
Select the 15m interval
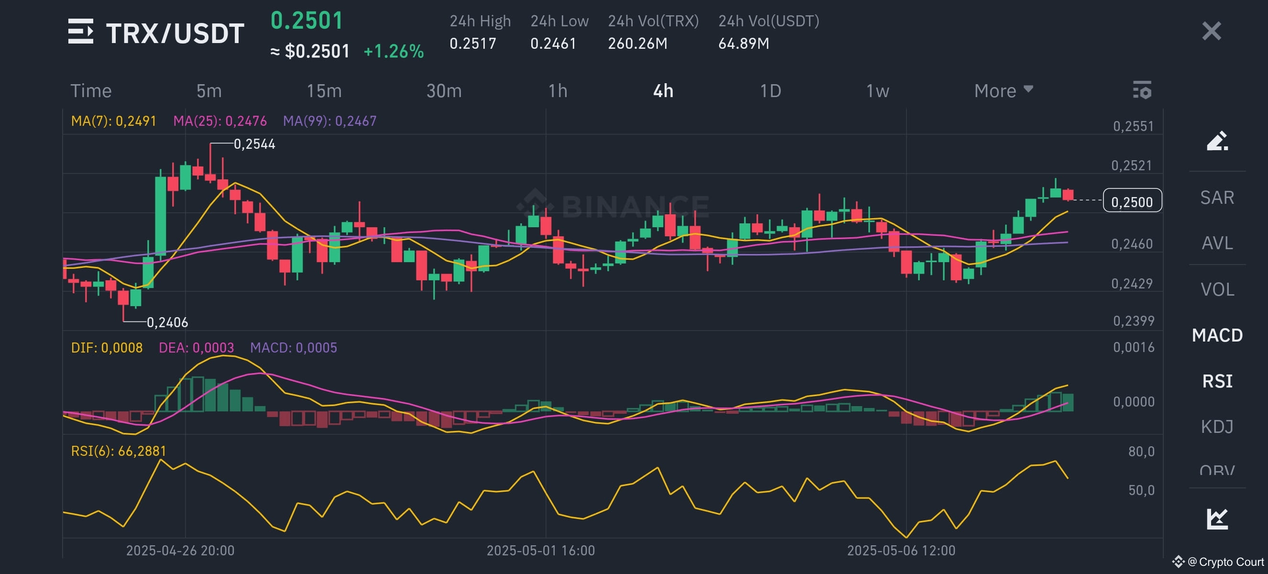click(324, 91)
